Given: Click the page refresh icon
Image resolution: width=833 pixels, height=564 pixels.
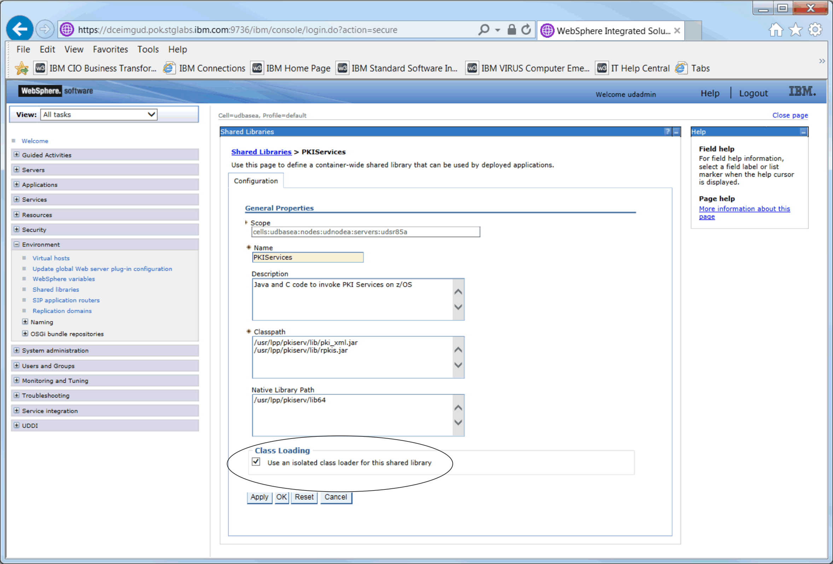Looking at the screenshot, I should [526, 29].
